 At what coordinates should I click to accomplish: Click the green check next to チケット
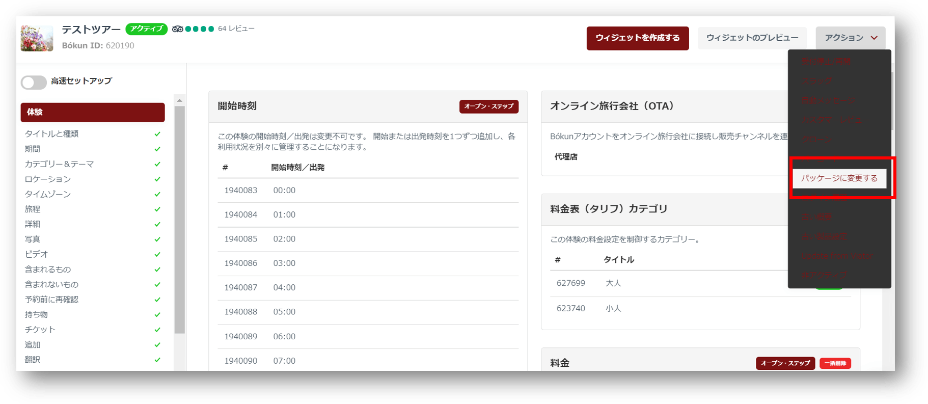[x=157, y=330]
